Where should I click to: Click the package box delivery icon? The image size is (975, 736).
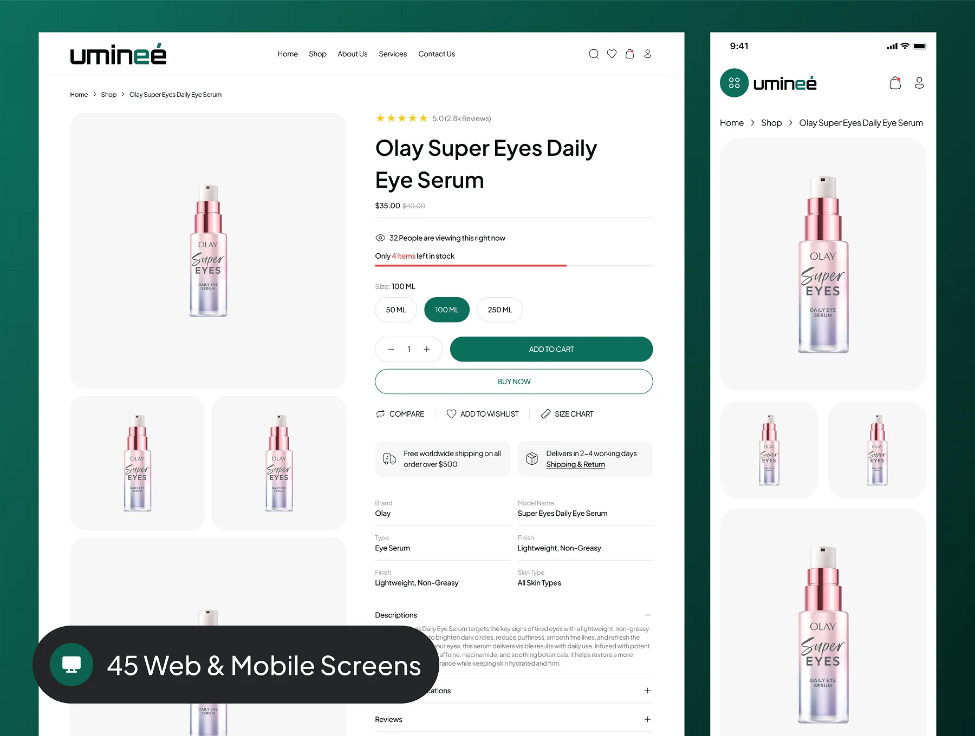532,459
